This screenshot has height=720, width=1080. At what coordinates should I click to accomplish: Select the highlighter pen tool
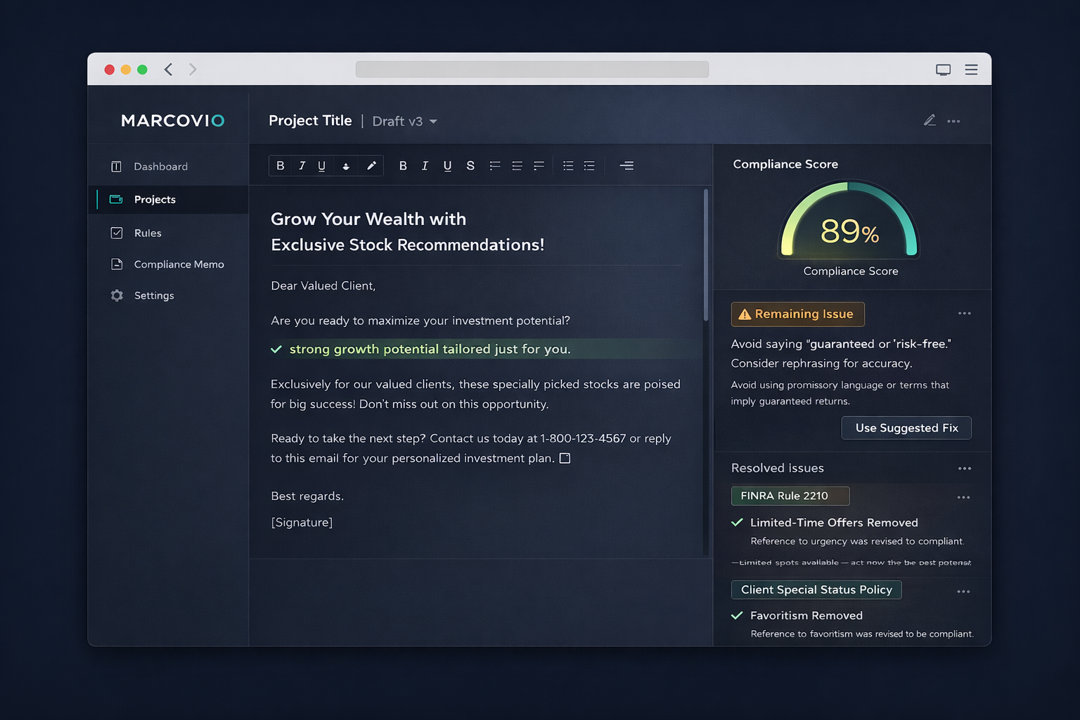[x=371, y=166]
